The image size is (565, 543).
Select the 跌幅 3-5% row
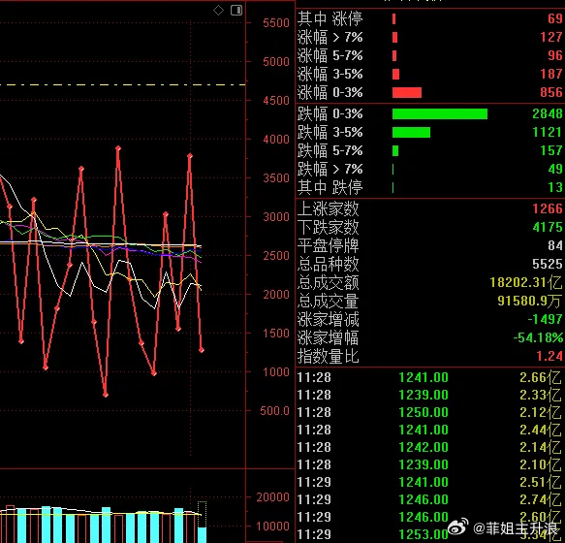(x=430, y=132)
